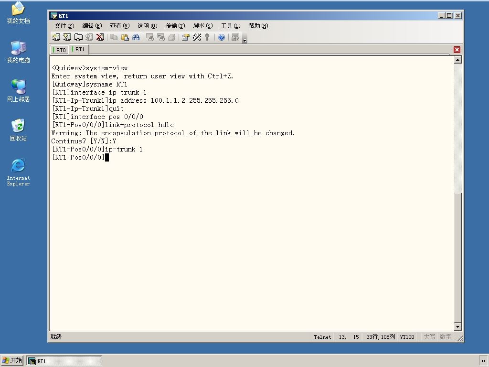Close the active tab with red X
Screen dimensions: 489x367
(x=457, y=50)
